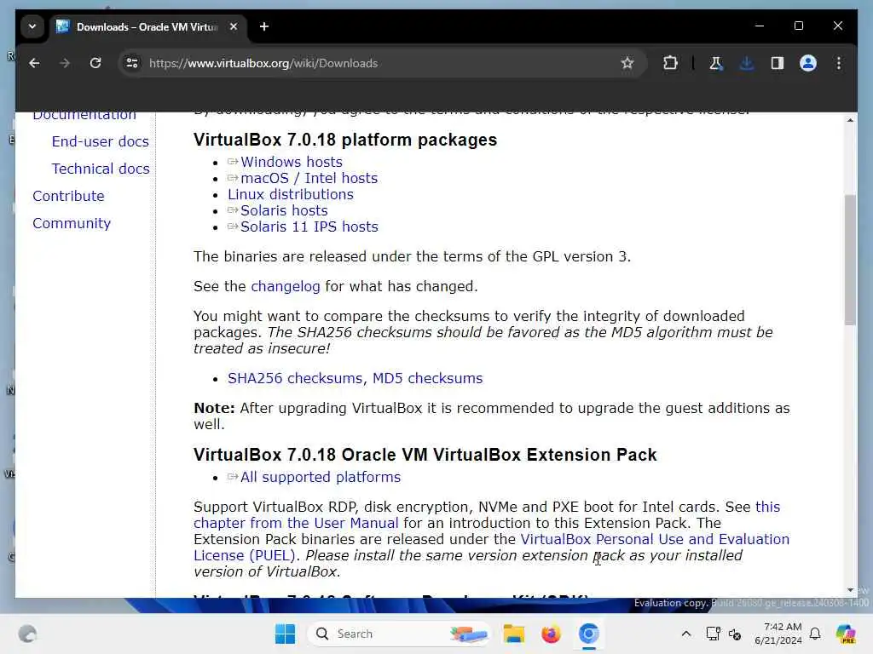The image size is (873, 654).
Task: Open Technical docs sidebar link
Action: (x=101, y=169)
